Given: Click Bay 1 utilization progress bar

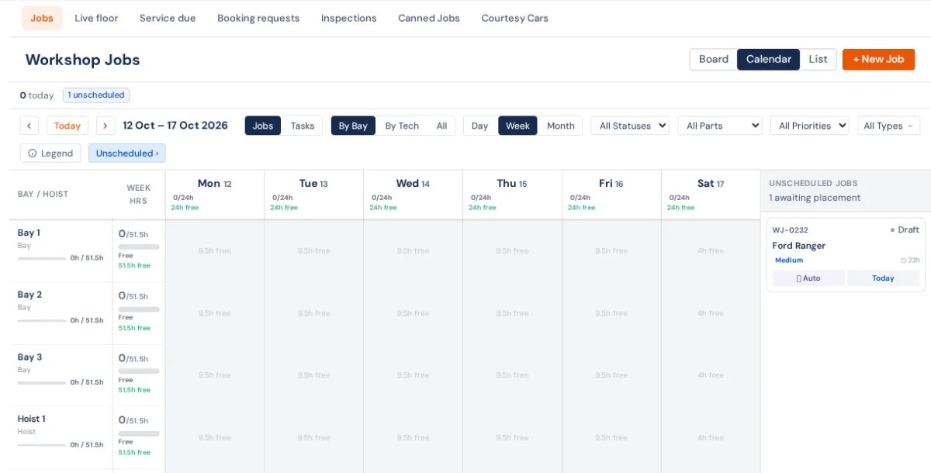Looking at the screenshot, I should click(42, 258).
